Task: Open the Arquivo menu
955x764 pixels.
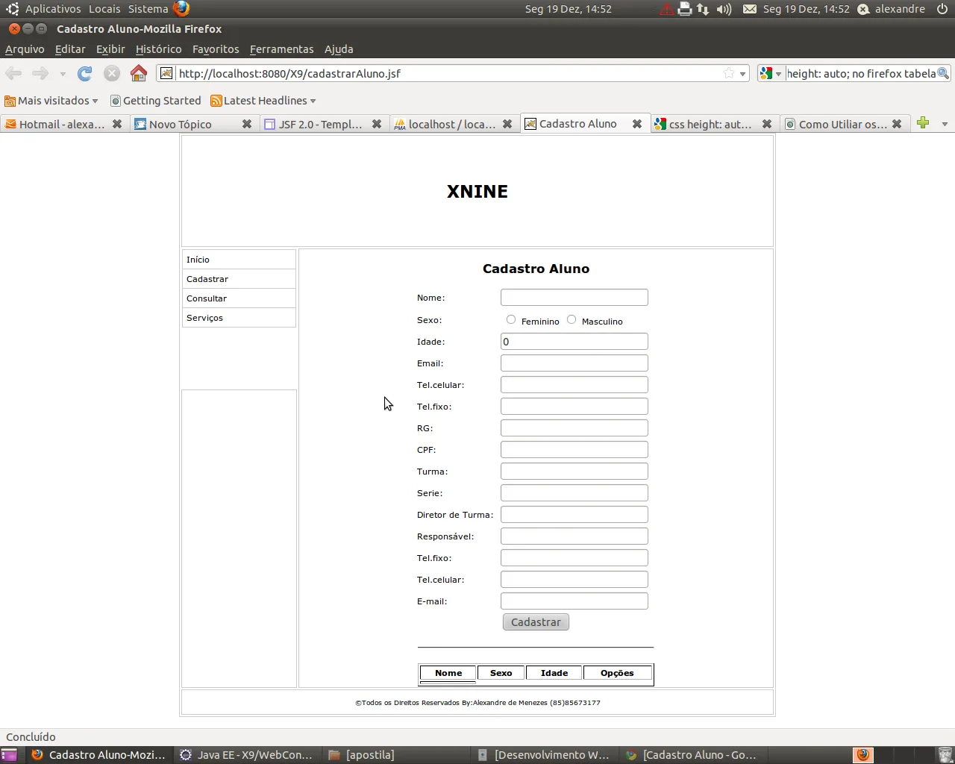Action: pyautogui.click(x=25, y=49)
